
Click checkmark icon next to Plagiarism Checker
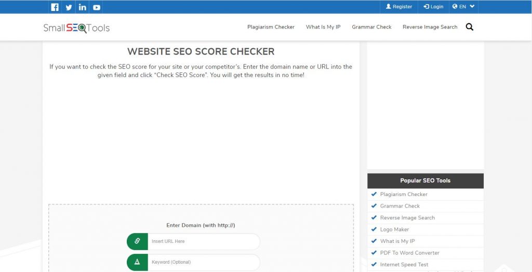click(x=374, y=194)
